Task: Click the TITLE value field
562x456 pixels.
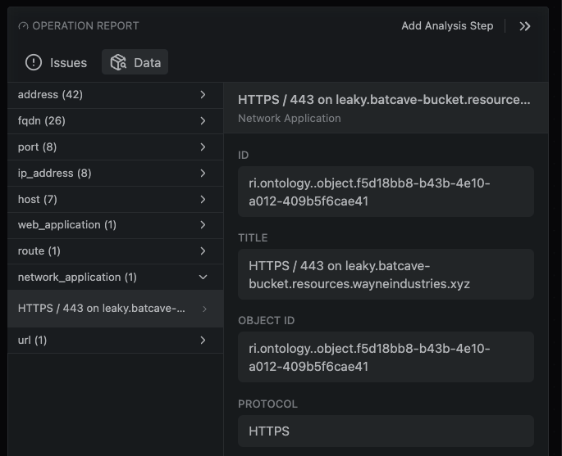Action: click(x=386, y=275)
